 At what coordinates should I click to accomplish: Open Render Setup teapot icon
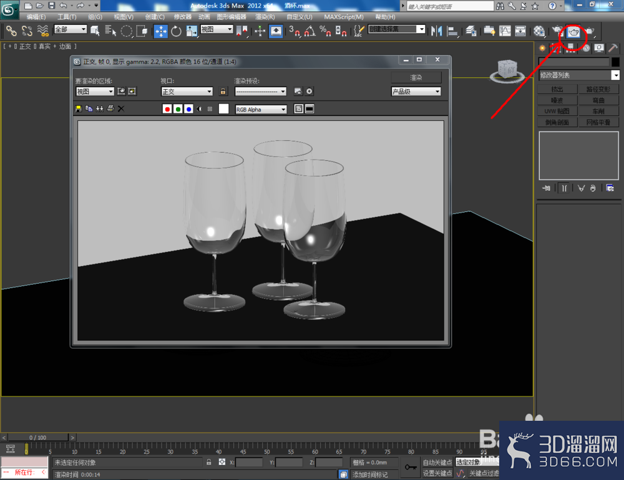(x=557, y=31)
